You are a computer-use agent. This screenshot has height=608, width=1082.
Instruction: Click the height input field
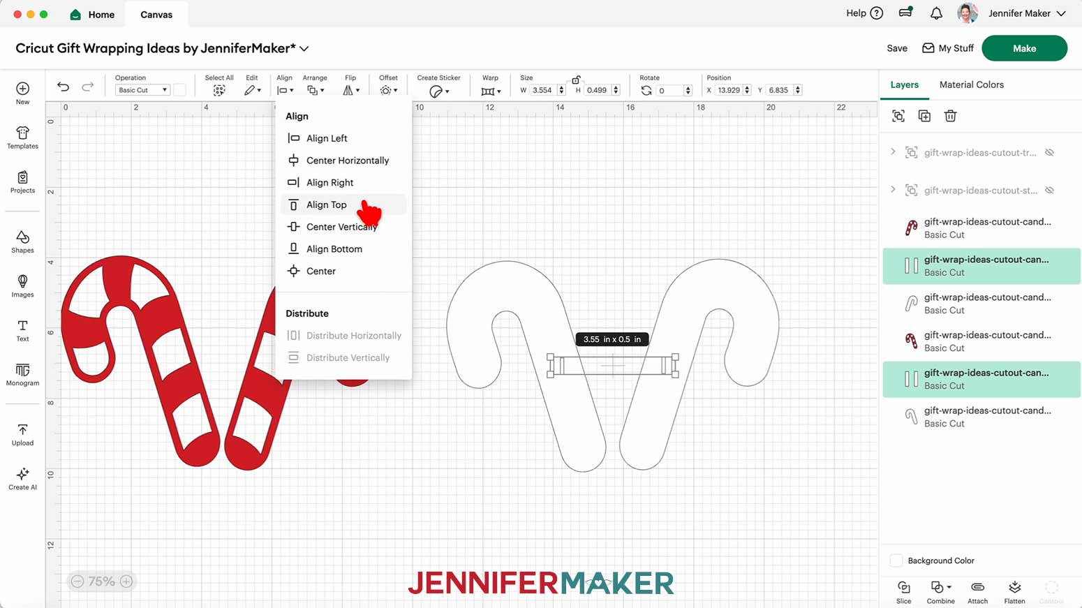(598, 90)
